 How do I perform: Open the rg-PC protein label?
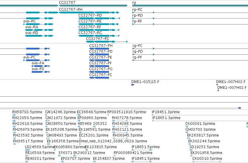pos(138,46)
